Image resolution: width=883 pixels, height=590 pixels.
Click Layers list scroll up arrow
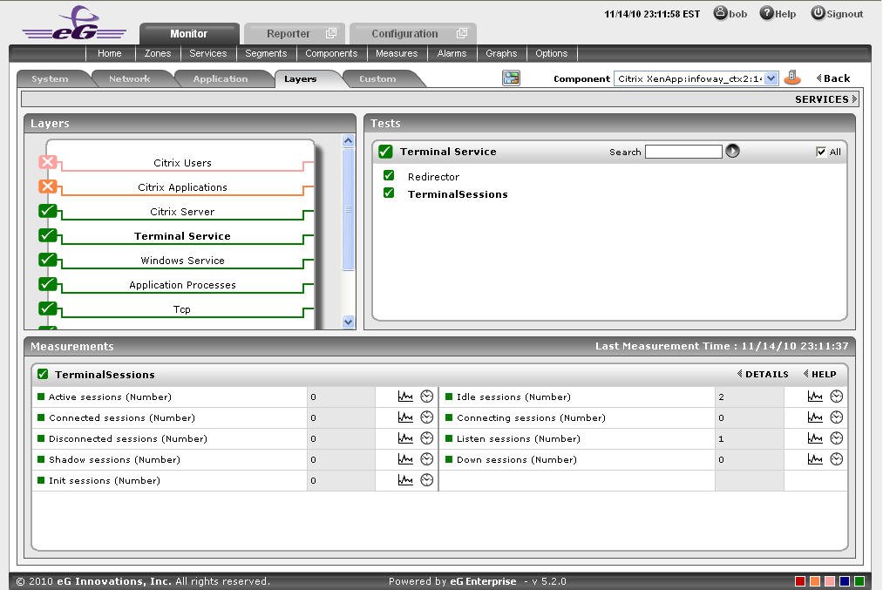pos(349,140)
